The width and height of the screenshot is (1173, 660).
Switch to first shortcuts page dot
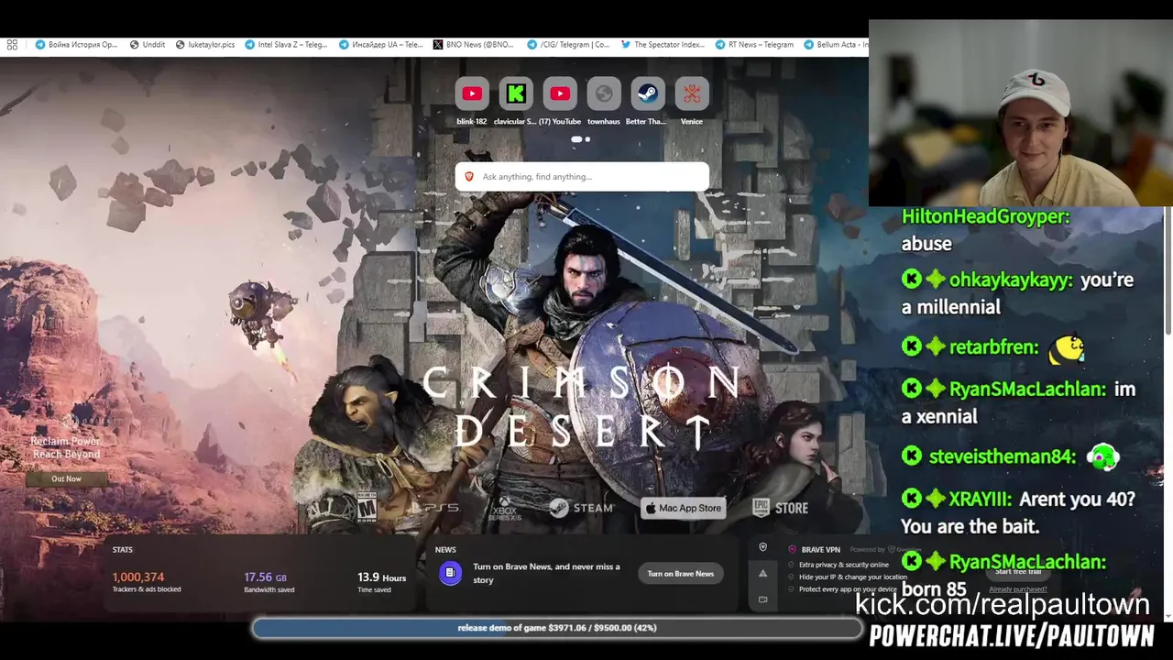coord(576,139)
